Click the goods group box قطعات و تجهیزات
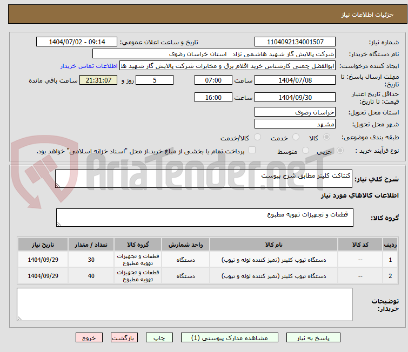This screenshot has width=408, height=352. tap(204, 218)
